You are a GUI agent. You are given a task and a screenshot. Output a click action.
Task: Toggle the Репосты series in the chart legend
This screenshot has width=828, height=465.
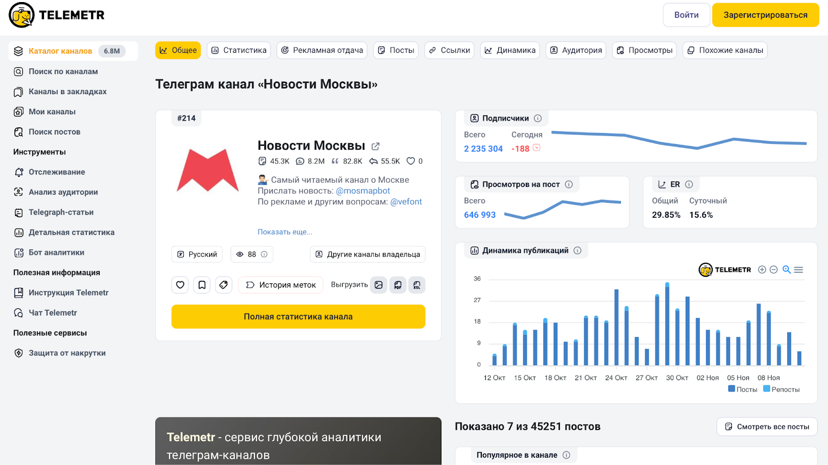[x=781, y=389]
